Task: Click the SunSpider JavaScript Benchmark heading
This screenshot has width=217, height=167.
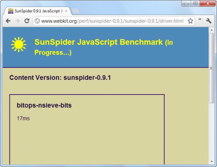Action: pyautogui.click(x=104, y=47)
